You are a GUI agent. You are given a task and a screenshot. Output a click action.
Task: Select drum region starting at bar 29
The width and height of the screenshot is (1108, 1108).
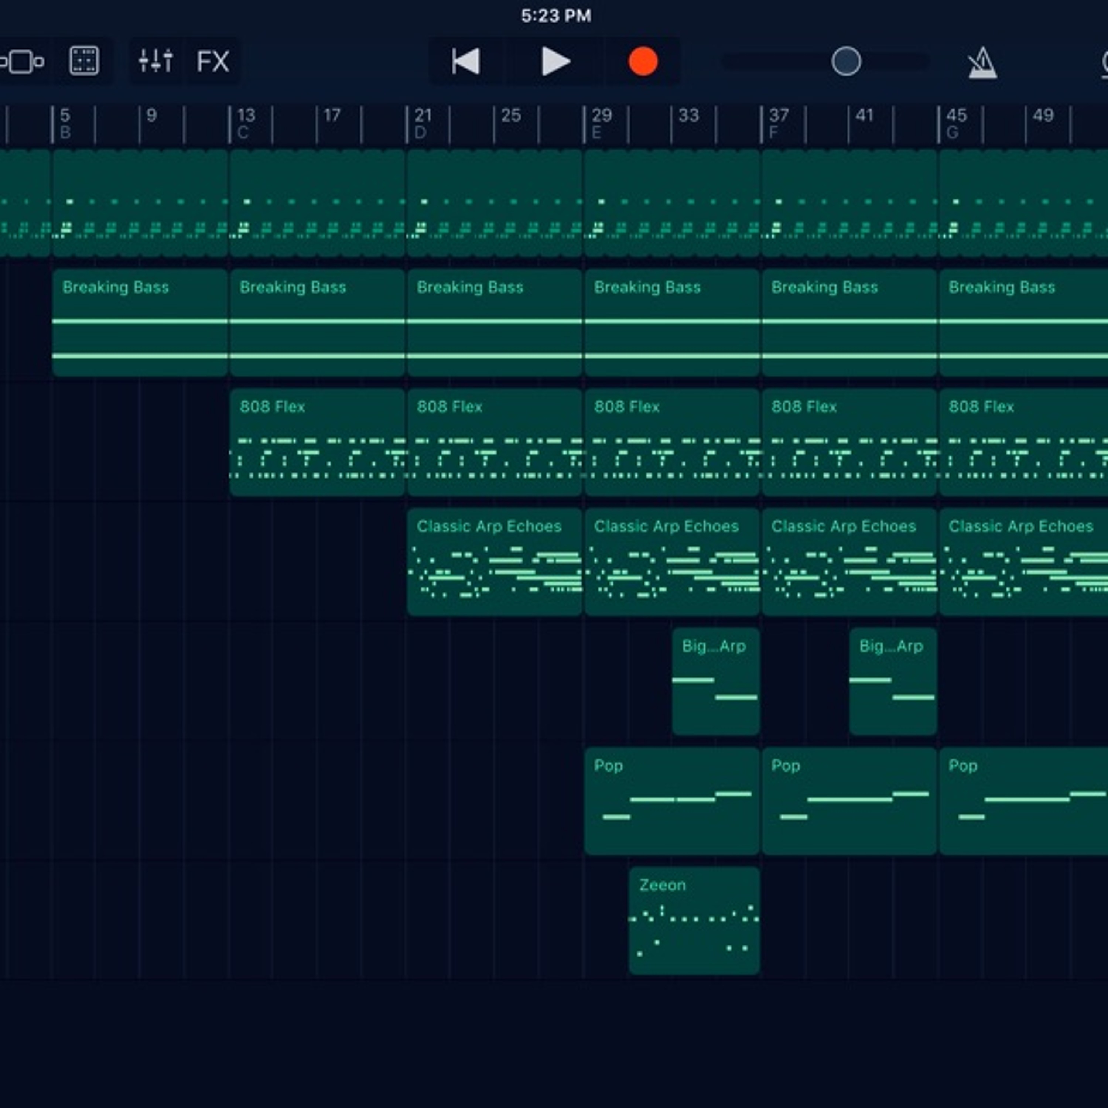tap(672, 203)
